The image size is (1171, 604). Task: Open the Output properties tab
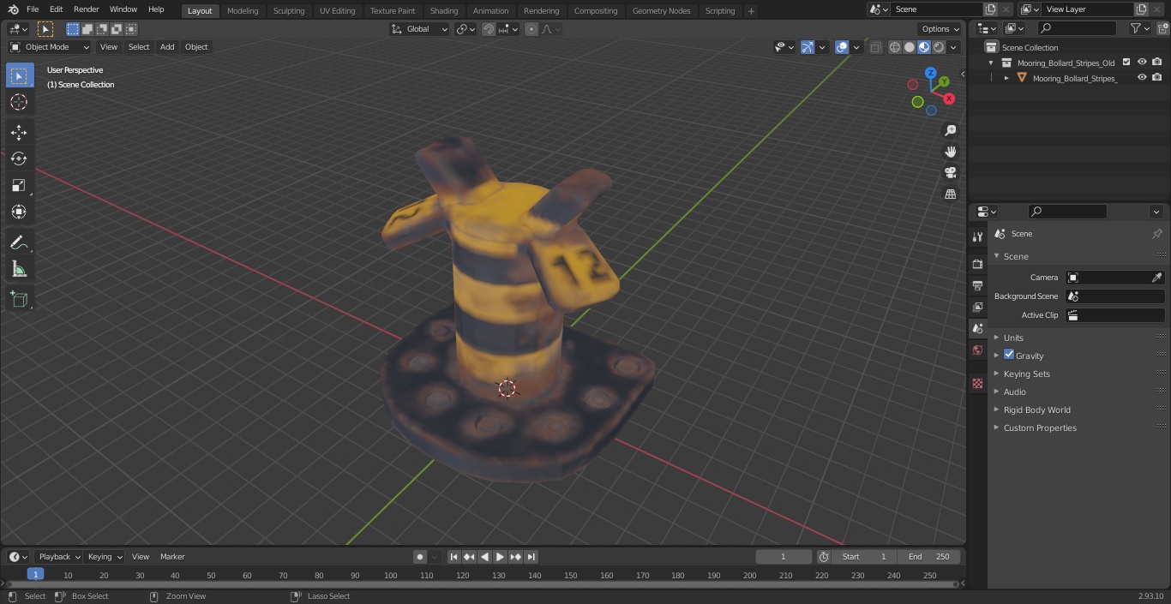click(x=977, y=285)
